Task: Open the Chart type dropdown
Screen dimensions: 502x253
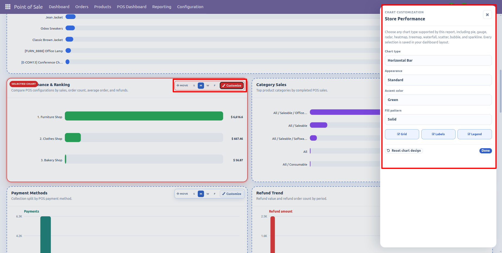Action: click(438, 61)
